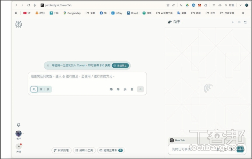252x159 pixels.
Task: Click the 編輯小工具 edit widgets button
Action: pos(84,150)
